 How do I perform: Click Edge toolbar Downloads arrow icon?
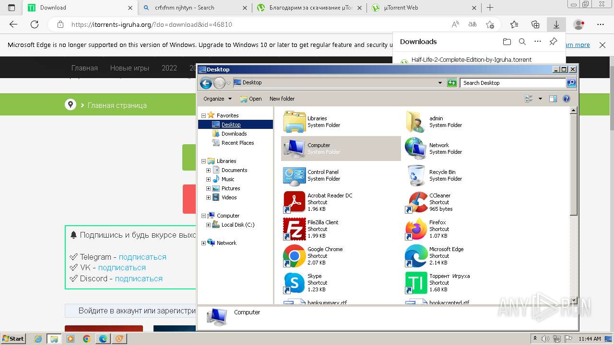click(x=556, y=24)
